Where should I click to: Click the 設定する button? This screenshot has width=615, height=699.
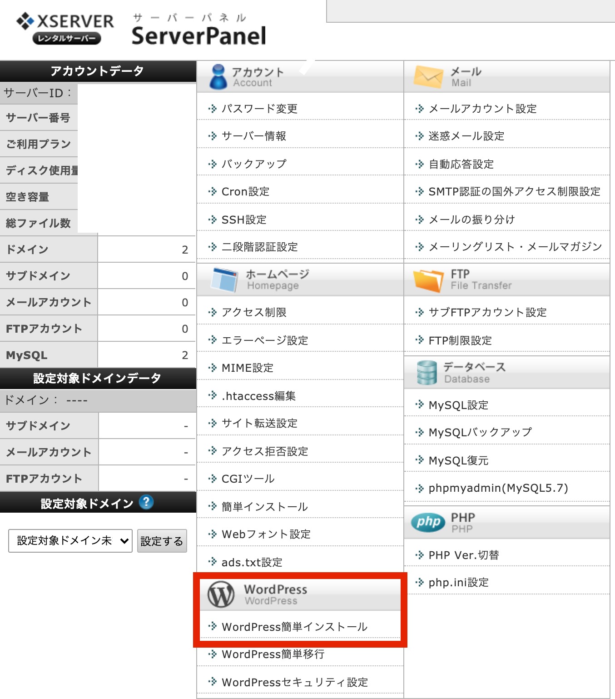click(x=162, y=541)
